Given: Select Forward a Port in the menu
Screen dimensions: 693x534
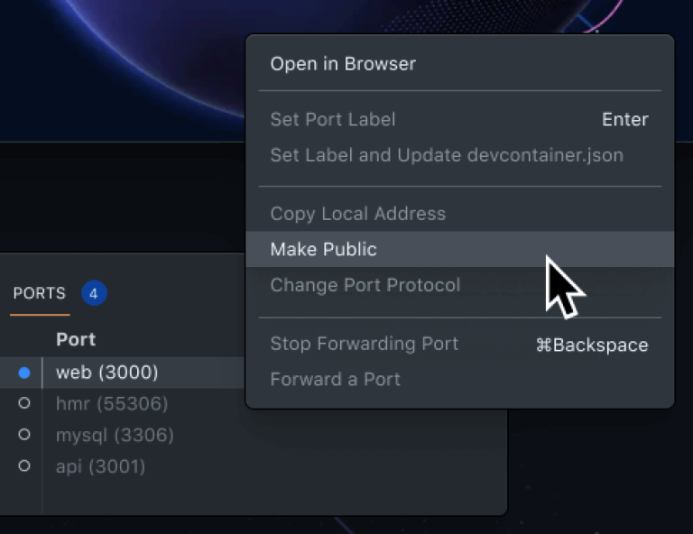Looking at the screenshot, I should 336,379.
